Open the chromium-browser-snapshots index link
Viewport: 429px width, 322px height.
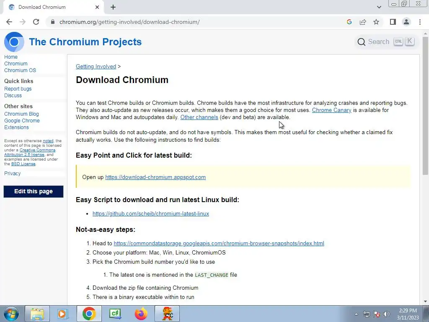click(x=219, y=244)
